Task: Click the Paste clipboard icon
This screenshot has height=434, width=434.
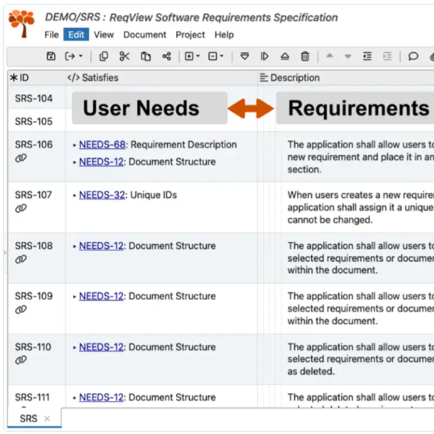Action: [x=146, y=57]
